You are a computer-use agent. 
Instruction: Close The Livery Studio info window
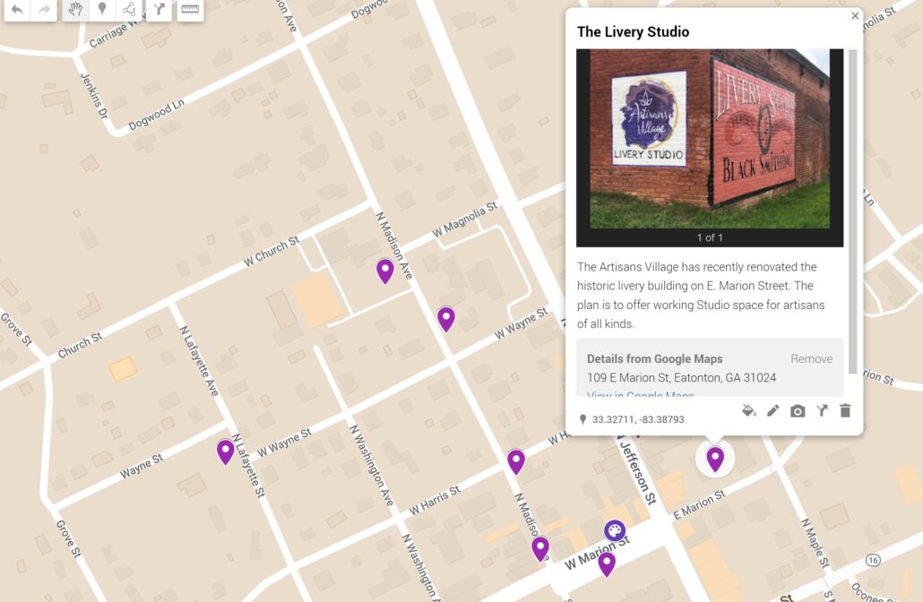(854, 15)
